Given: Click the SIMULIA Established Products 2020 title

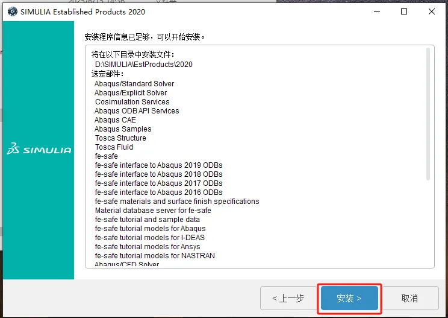Looking at the screenshot, I should click(x=83, y=11).
